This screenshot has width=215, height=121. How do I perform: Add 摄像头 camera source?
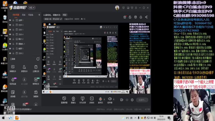pos(73,100)
